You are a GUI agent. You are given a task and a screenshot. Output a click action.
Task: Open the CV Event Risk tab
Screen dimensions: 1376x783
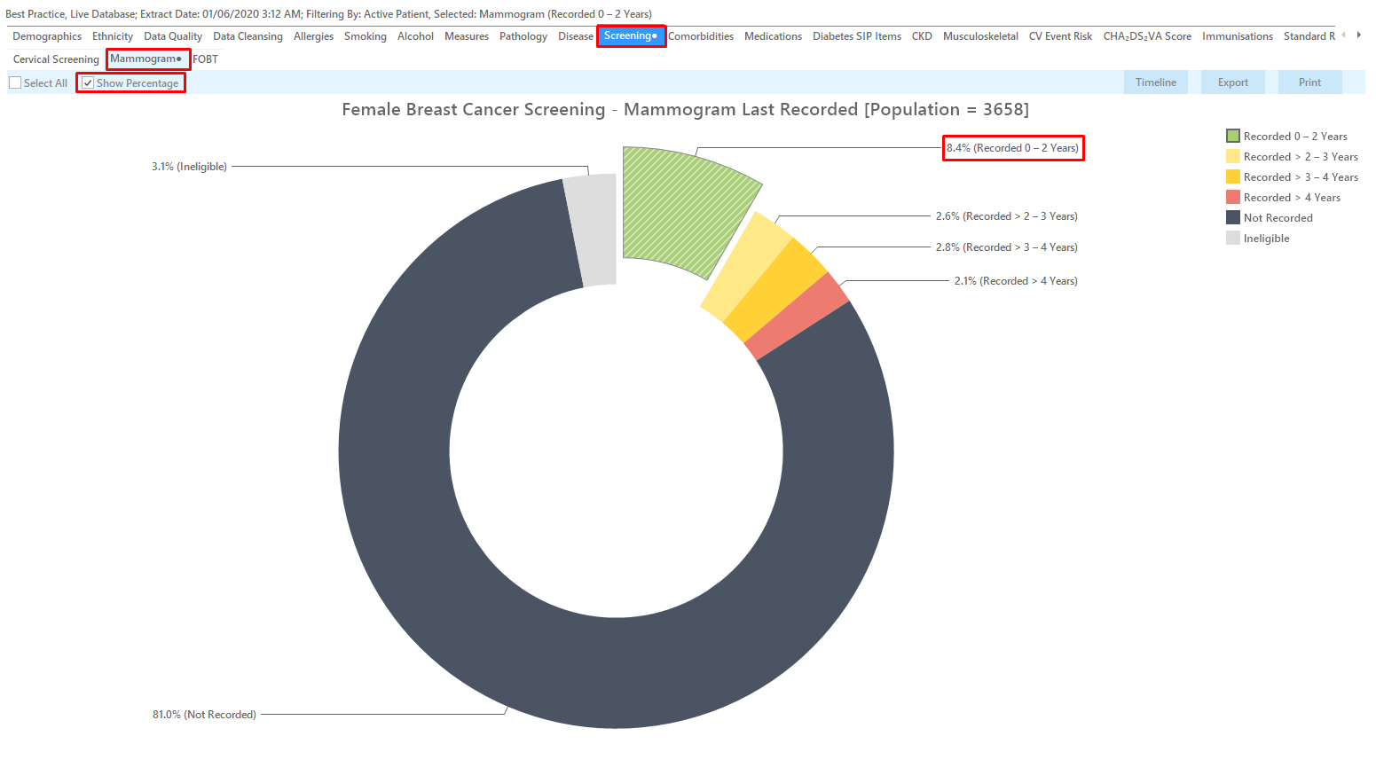pos(1060,36)
